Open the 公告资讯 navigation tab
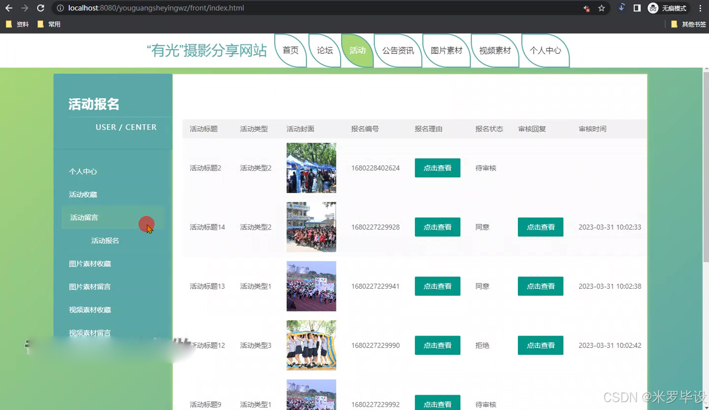The height and width of the screenshot is (410, 709). point(398,50)
